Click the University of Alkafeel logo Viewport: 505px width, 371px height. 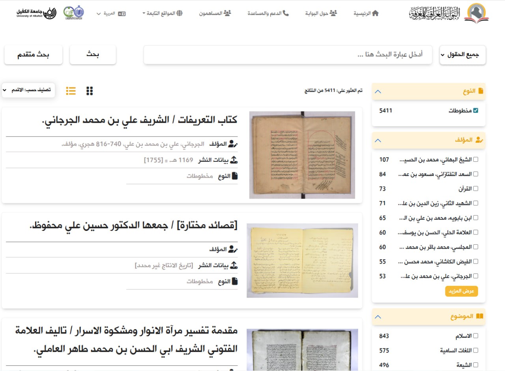point(36,13)
